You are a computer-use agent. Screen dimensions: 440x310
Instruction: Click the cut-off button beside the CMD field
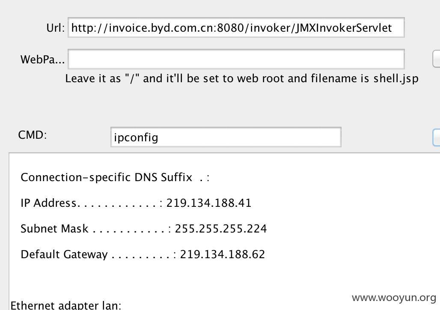click(436, 137)
